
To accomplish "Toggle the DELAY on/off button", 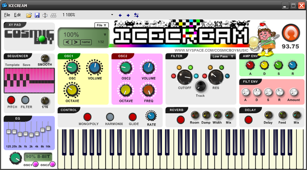I will click(x=249, y=120).
